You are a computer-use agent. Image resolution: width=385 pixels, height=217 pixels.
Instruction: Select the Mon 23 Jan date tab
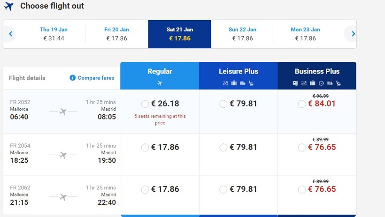[x=305, y=34]
